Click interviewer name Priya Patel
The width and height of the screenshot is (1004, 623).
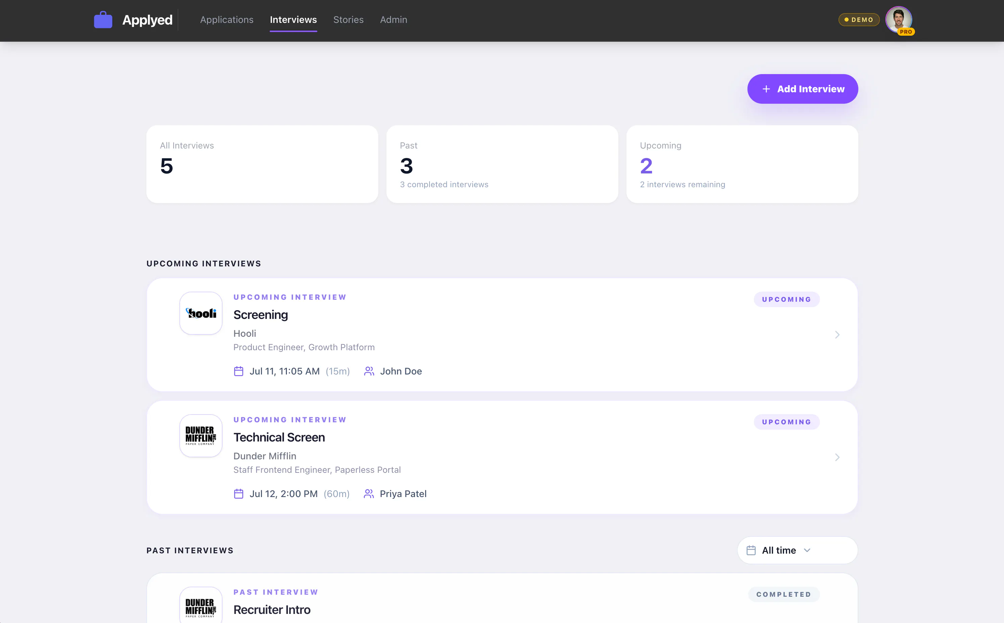point(403,494)
